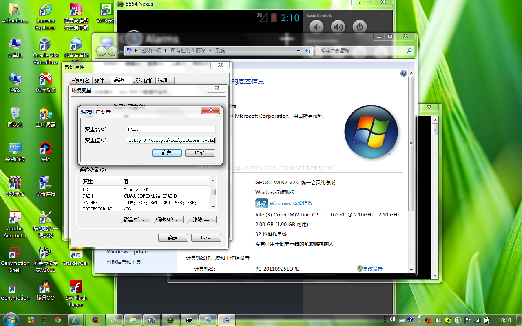Click 取消 in 环境变量 dialog
522x326 pixels.
206,238
